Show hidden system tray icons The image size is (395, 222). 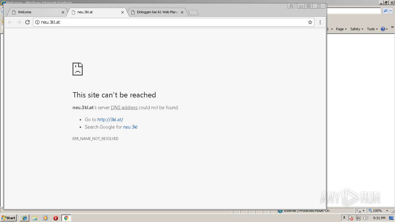point(344,218)
